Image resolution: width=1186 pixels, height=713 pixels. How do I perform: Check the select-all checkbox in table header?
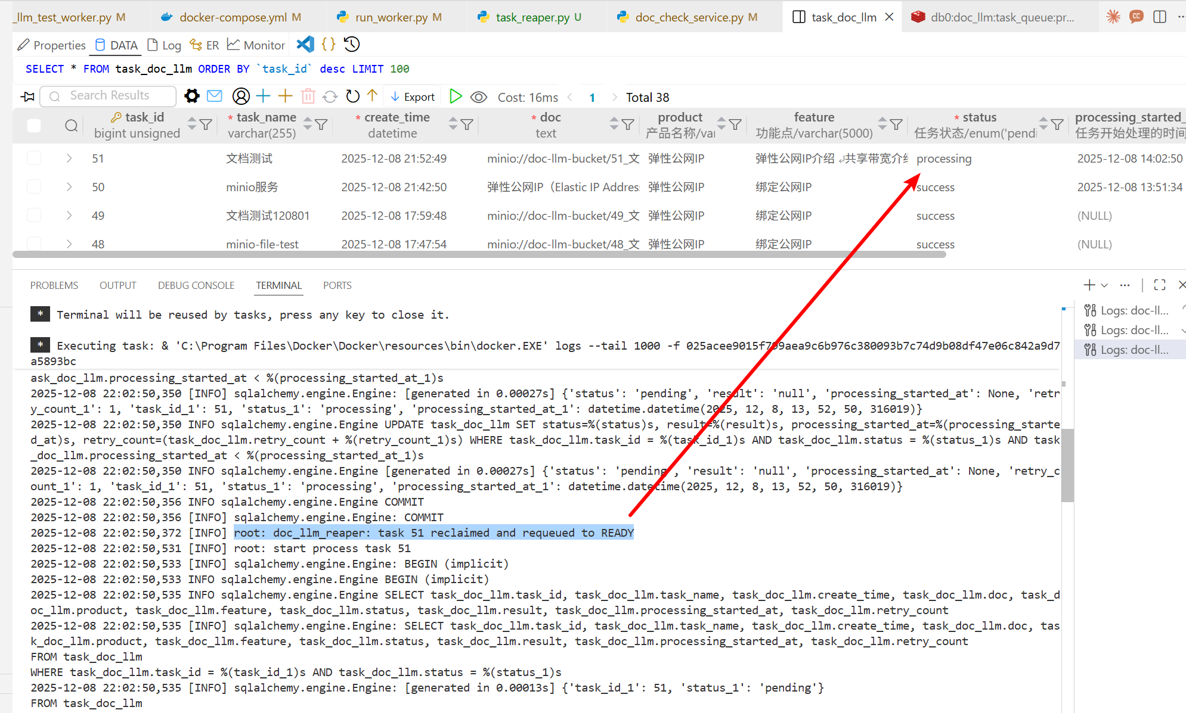[x=34, y=125]
